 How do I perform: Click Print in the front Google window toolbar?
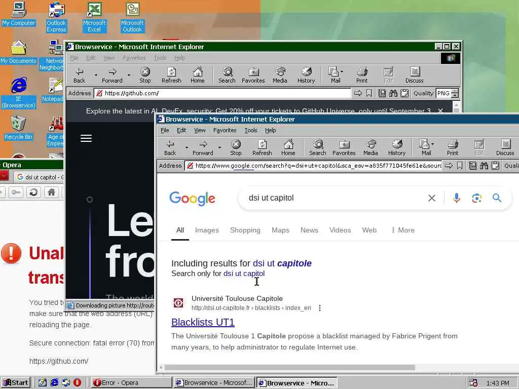point(453,147)
